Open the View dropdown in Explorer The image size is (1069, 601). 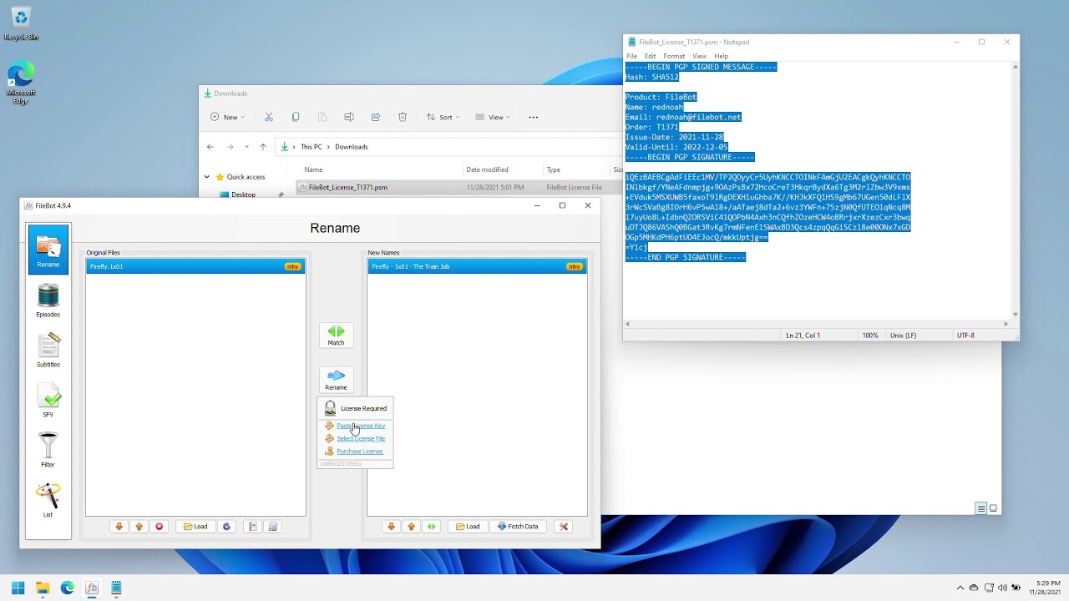coord(494,118)
